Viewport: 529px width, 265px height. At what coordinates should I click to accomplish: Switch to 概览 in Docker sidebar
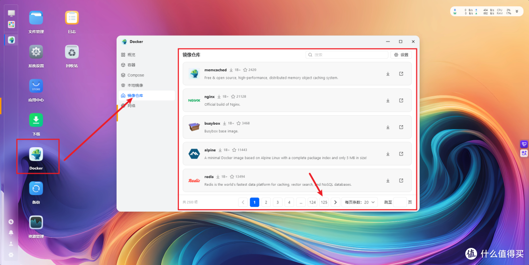[x=146, y=55]
